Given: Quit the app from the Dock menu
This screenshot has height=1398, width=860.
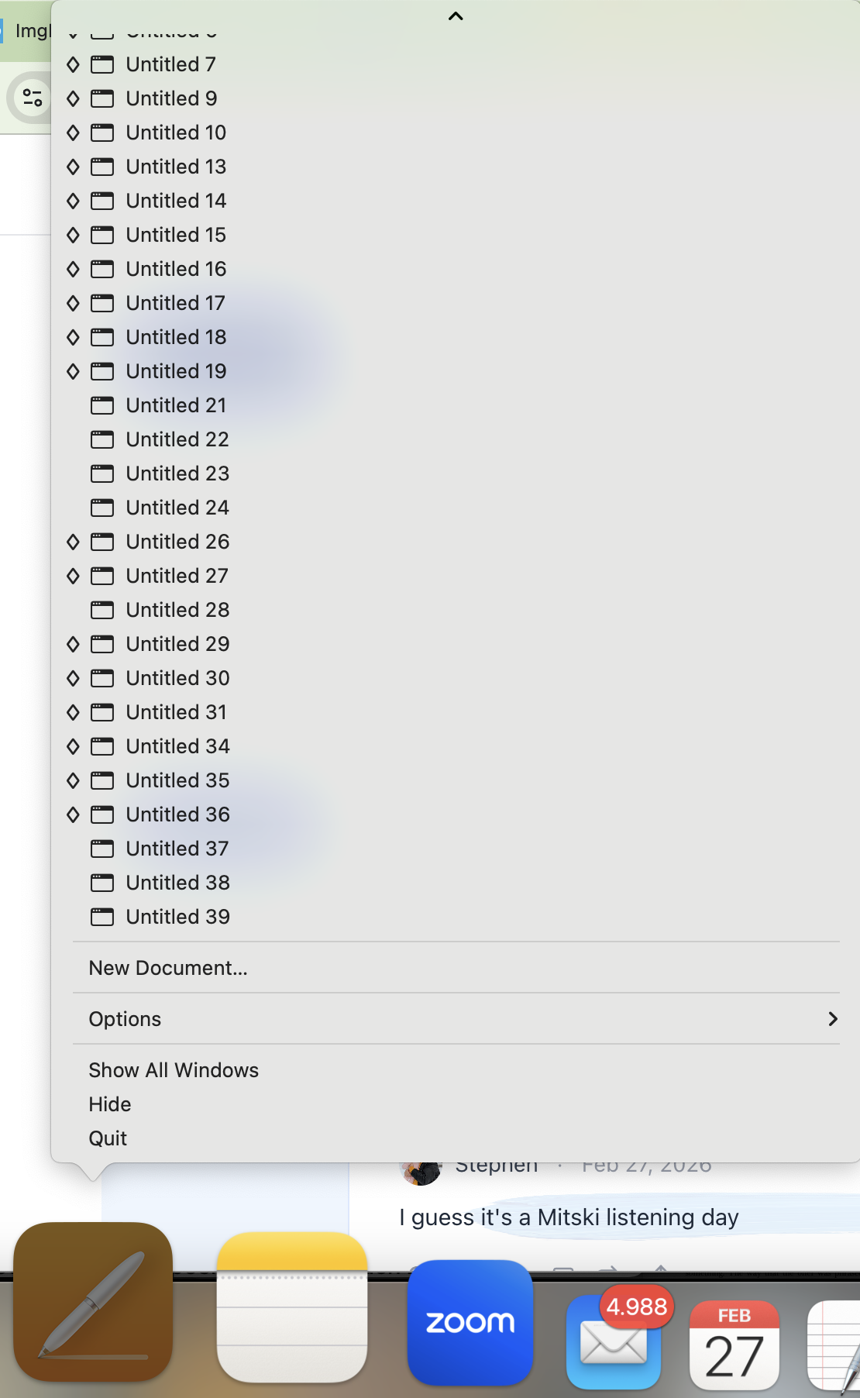Looking at the screenshot, I should (x=108, y=1138).
